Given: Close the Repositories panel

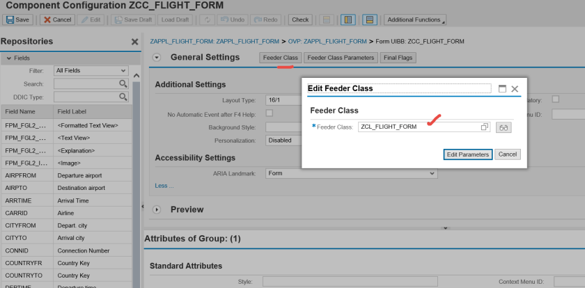Looking at the screenshot, I should click(134, 42).
